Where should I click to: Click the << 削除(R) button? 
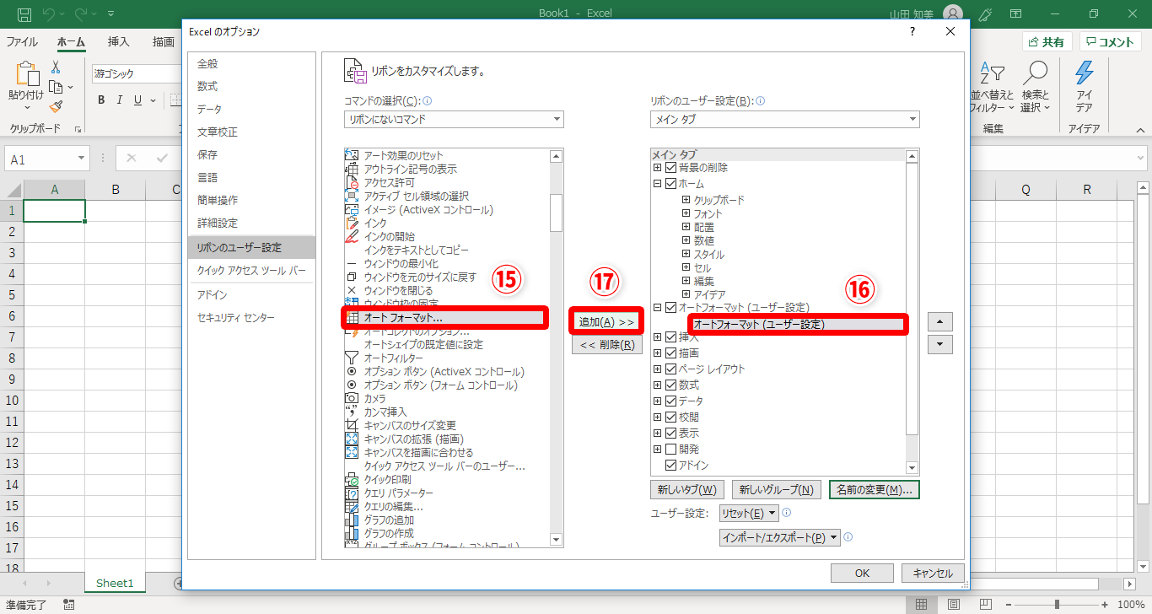(x=606, y=344)
